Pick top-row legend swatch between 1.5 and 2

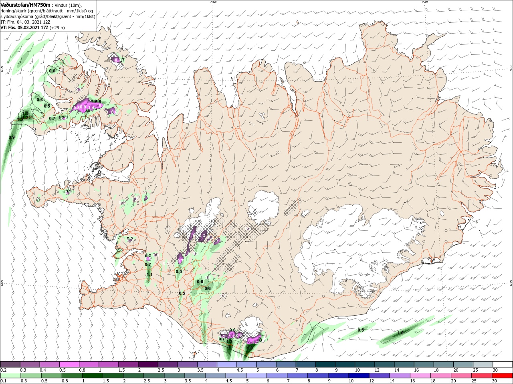coord(128,364)
